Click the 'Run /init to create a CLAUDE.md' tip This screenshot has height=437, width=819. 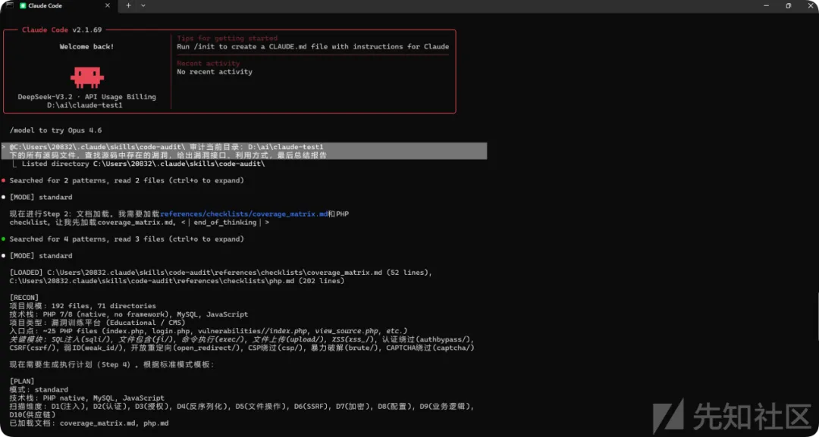point(313,46)
